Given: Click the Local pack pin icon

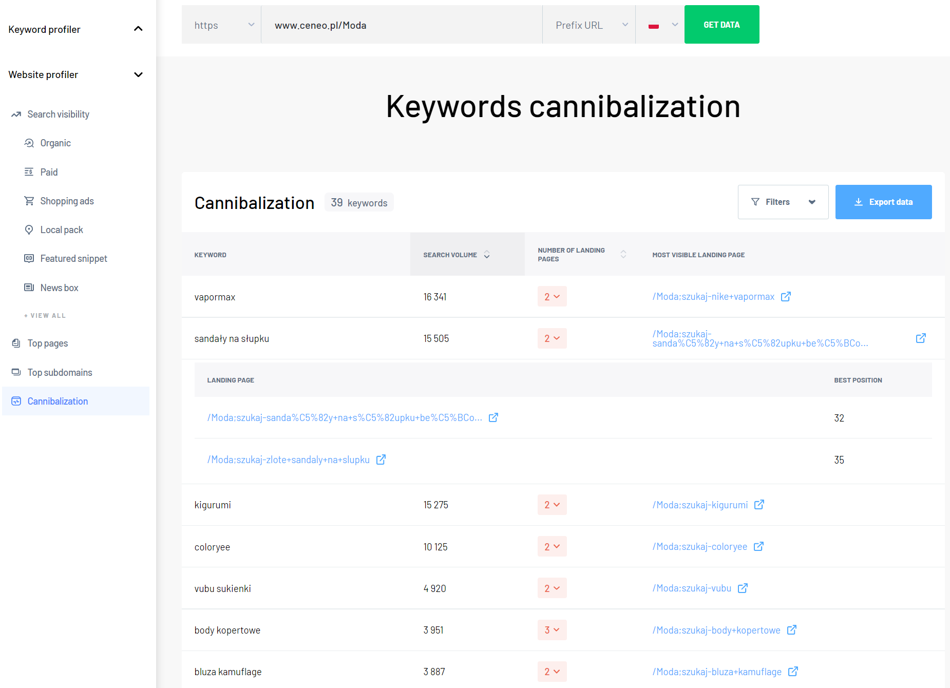Looking at the screenshot, I should 30,230.
